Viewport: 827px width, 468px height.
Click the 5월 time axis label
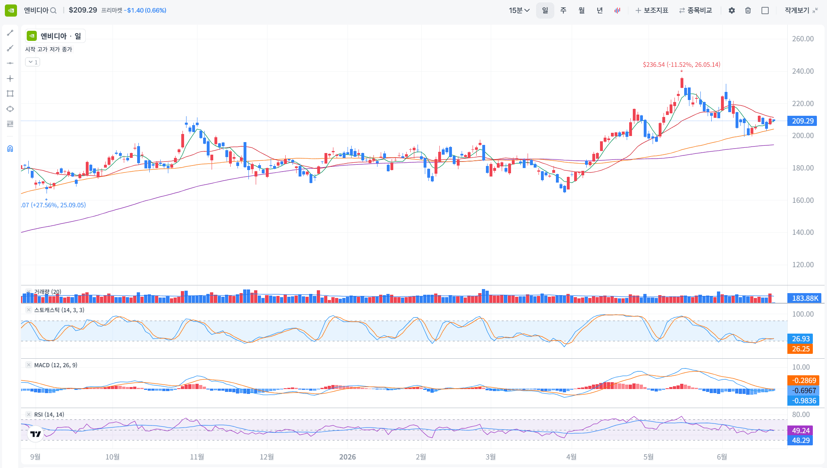tap(649, 457)
